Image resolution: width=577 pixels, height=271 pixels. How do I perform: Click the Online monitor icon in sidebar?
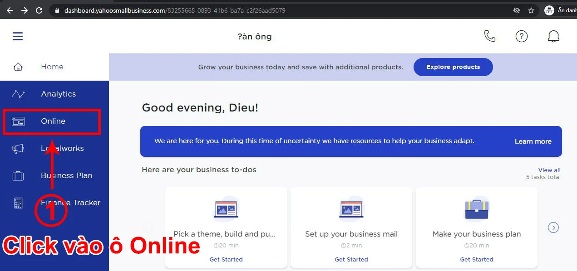pyautogui.click(x=18, y=121)
